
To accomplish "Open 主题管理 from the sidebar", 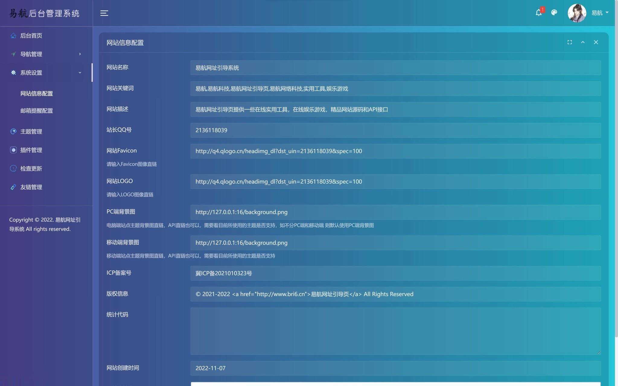I will point(31,131).
